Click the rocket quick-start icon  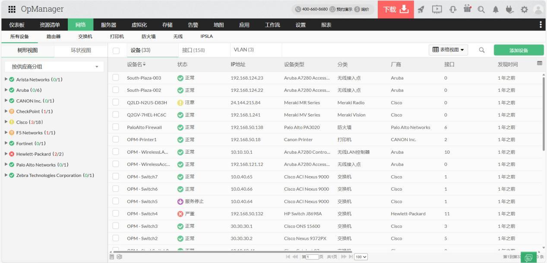coord(422,9)
